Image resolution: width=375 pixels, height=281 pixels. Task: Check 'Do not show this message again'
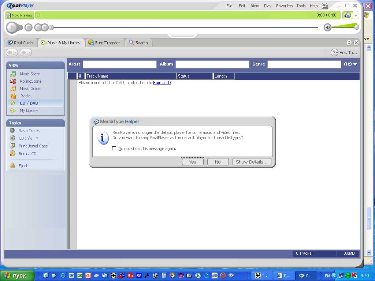tap(114, 149)
